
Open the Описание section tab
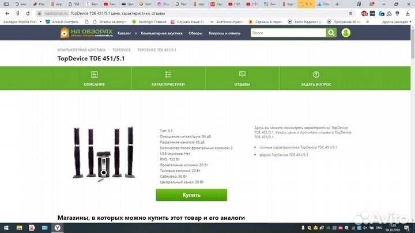pos(94,78)
